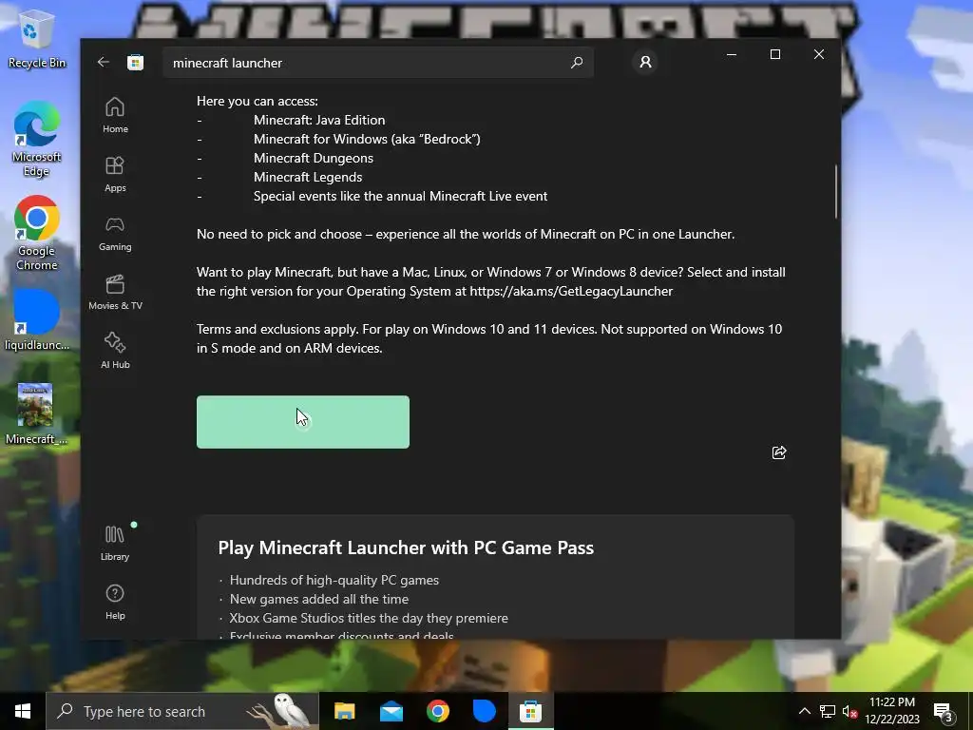Click the muted volume tray icon
Screen dimensions: 973x730
(849, 711)
